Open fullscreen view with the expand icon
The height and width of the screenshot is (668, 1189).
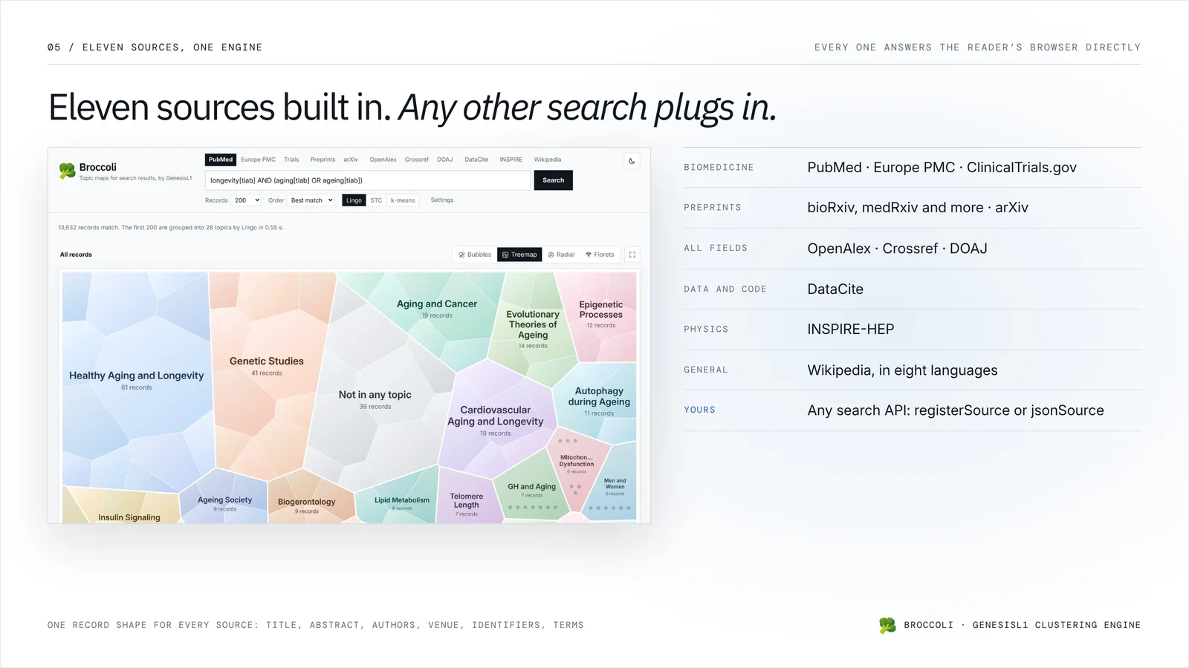(632, 255)
